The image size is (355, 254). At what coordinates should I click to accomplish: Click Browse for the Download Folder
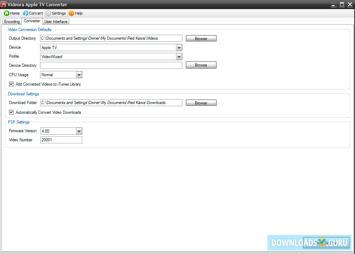201,103
